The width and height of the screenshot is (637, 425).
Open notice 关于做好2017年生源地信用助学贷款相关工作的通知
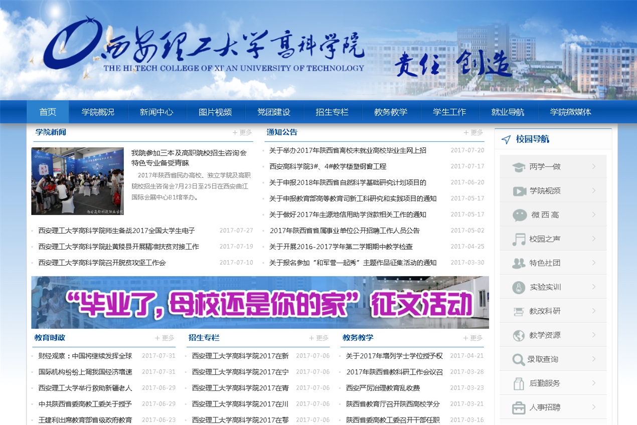pos(348,215)
